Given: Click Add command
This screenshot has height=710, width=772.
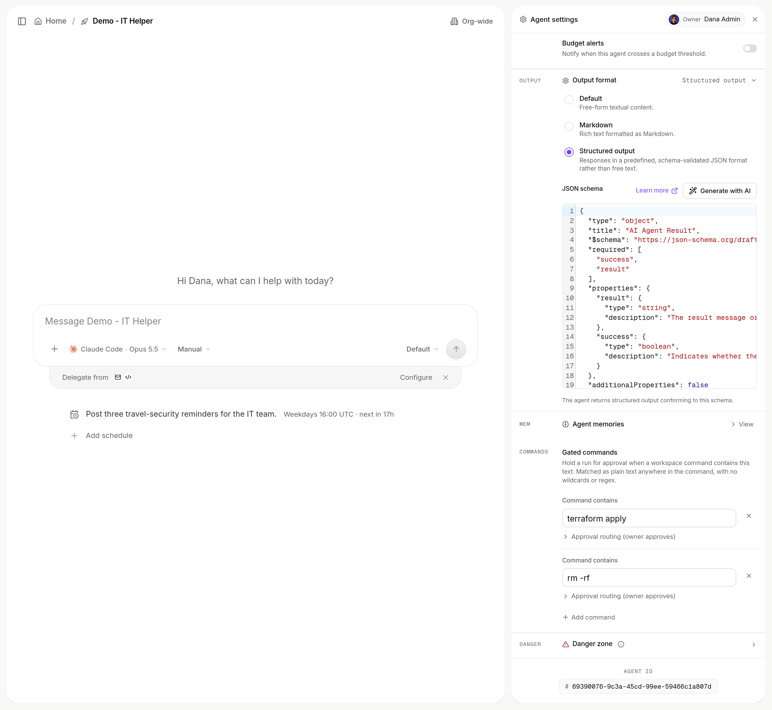Looking at the screenshot, I should (589, 617).
